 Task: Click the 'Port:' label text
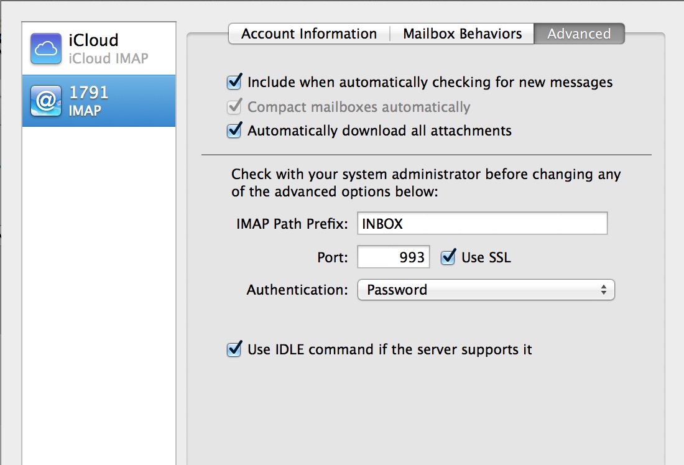click(x=333, y=257)
